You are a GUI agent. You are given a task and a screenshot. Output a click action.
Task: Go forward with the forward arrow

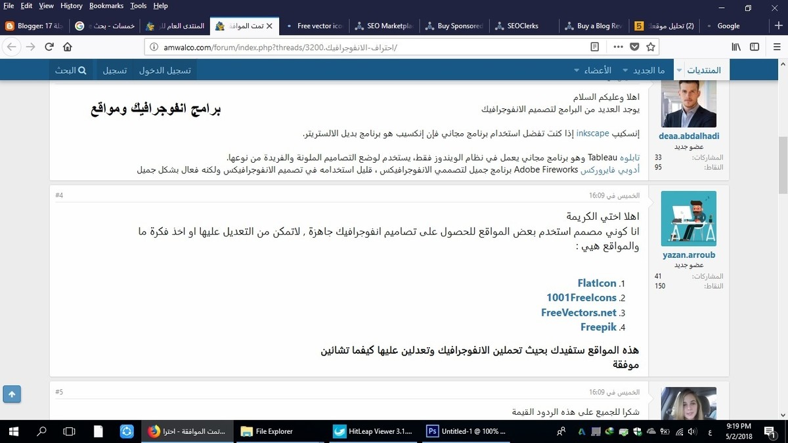[x=30, y=47]
